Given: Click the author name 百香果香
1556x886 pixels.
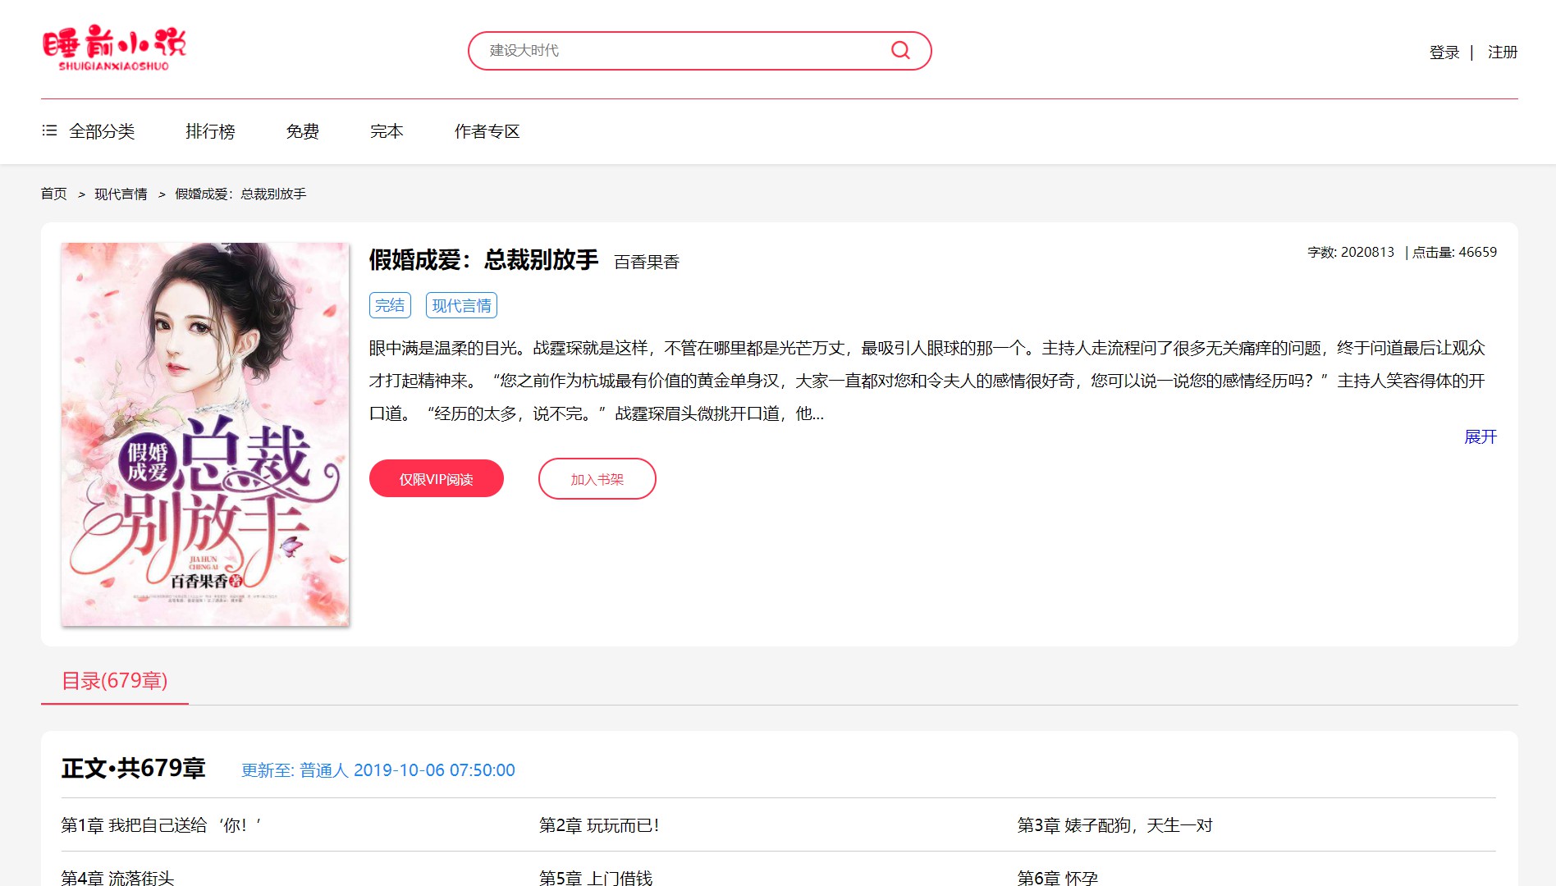Looking at the screenshot, I should coord(647,262).
